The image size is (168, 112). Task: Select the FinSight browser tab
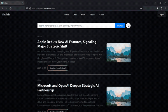point(12,3)
